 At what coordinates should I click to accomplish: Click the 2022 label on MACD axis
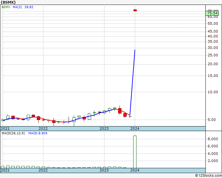[x=43, y=170]
